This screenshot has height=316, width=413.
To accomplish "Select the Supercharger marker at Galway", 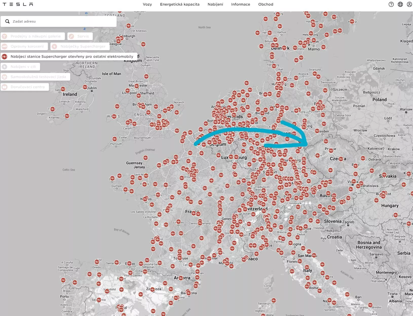I will [x=63, y=89].
